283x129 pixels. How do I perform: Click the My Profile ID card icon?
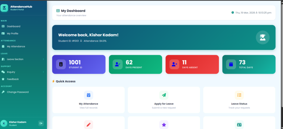3,33
